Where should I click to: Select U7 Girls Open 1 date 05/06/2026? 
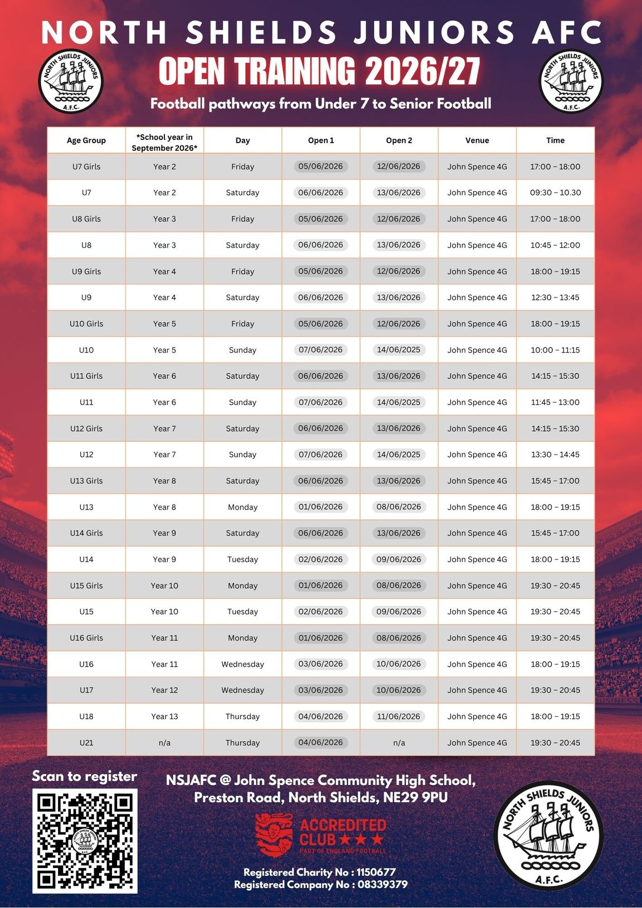tap(320, 166)
